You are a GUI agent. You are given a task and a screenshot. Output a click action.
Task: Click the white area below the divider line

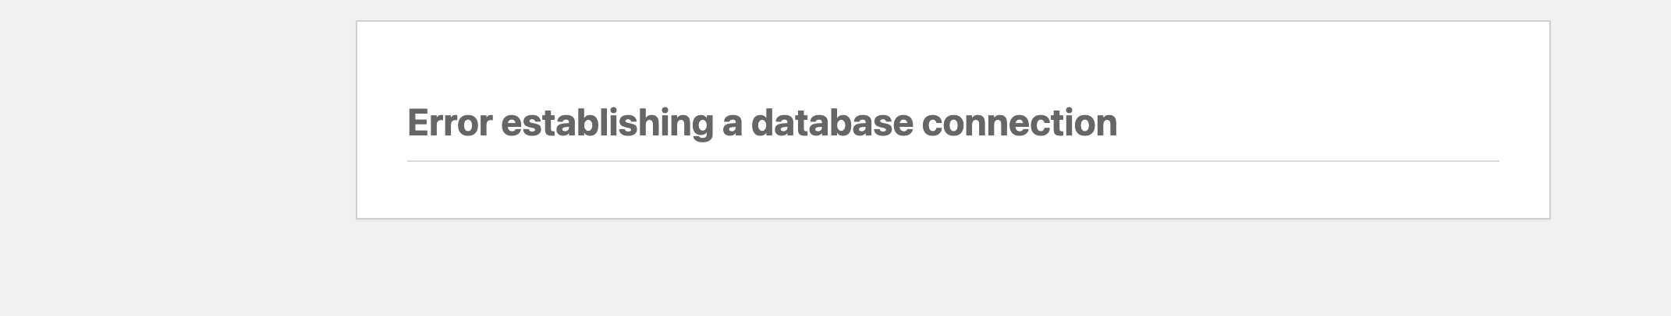coord(953,189)
